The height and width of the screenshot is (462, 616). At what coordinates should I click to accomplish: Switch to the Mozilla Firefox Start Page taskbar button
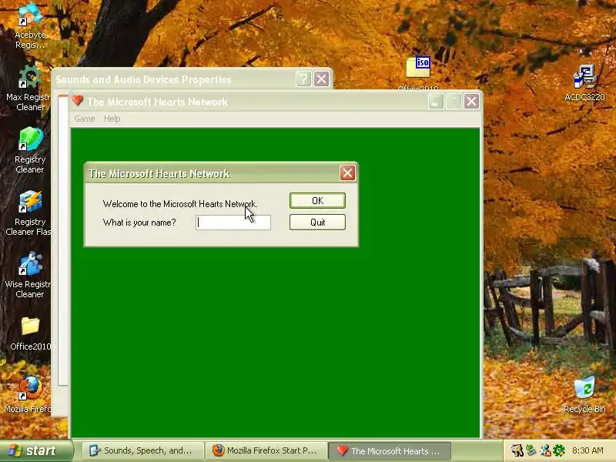click(266, 450)
